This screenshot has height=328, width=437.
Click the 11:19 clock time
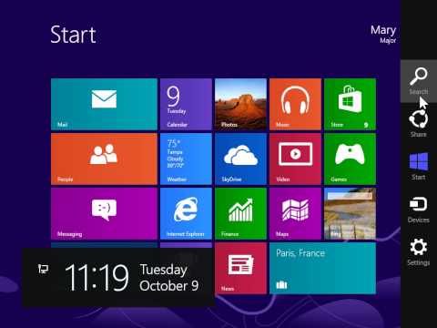[97, 277]
